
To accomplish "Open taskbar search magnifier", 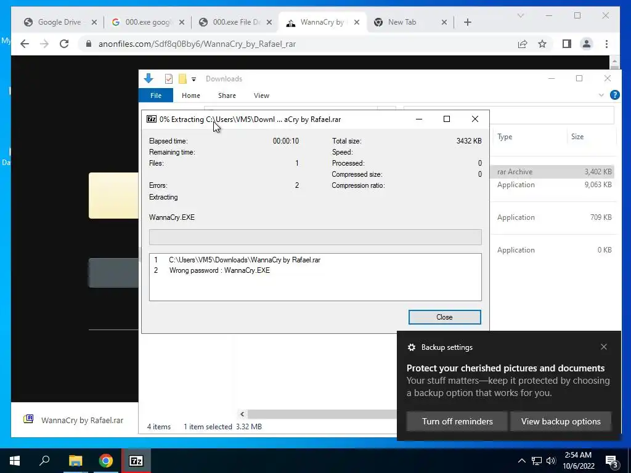I will (44, 461).
